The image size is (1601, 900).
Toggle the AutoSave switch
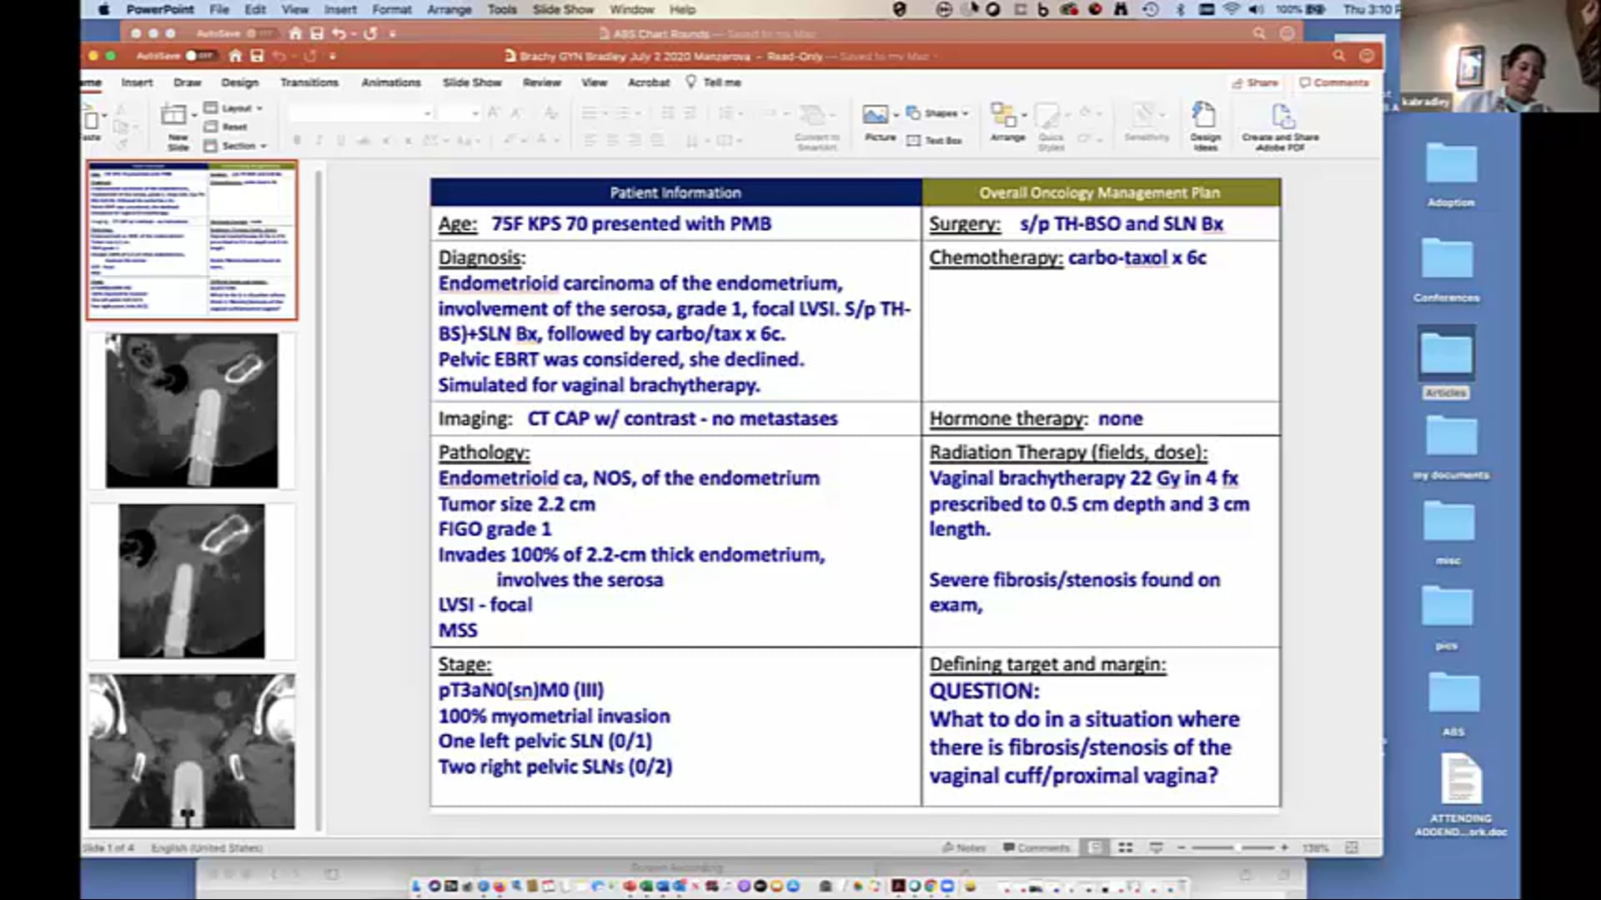pos(199,56)
